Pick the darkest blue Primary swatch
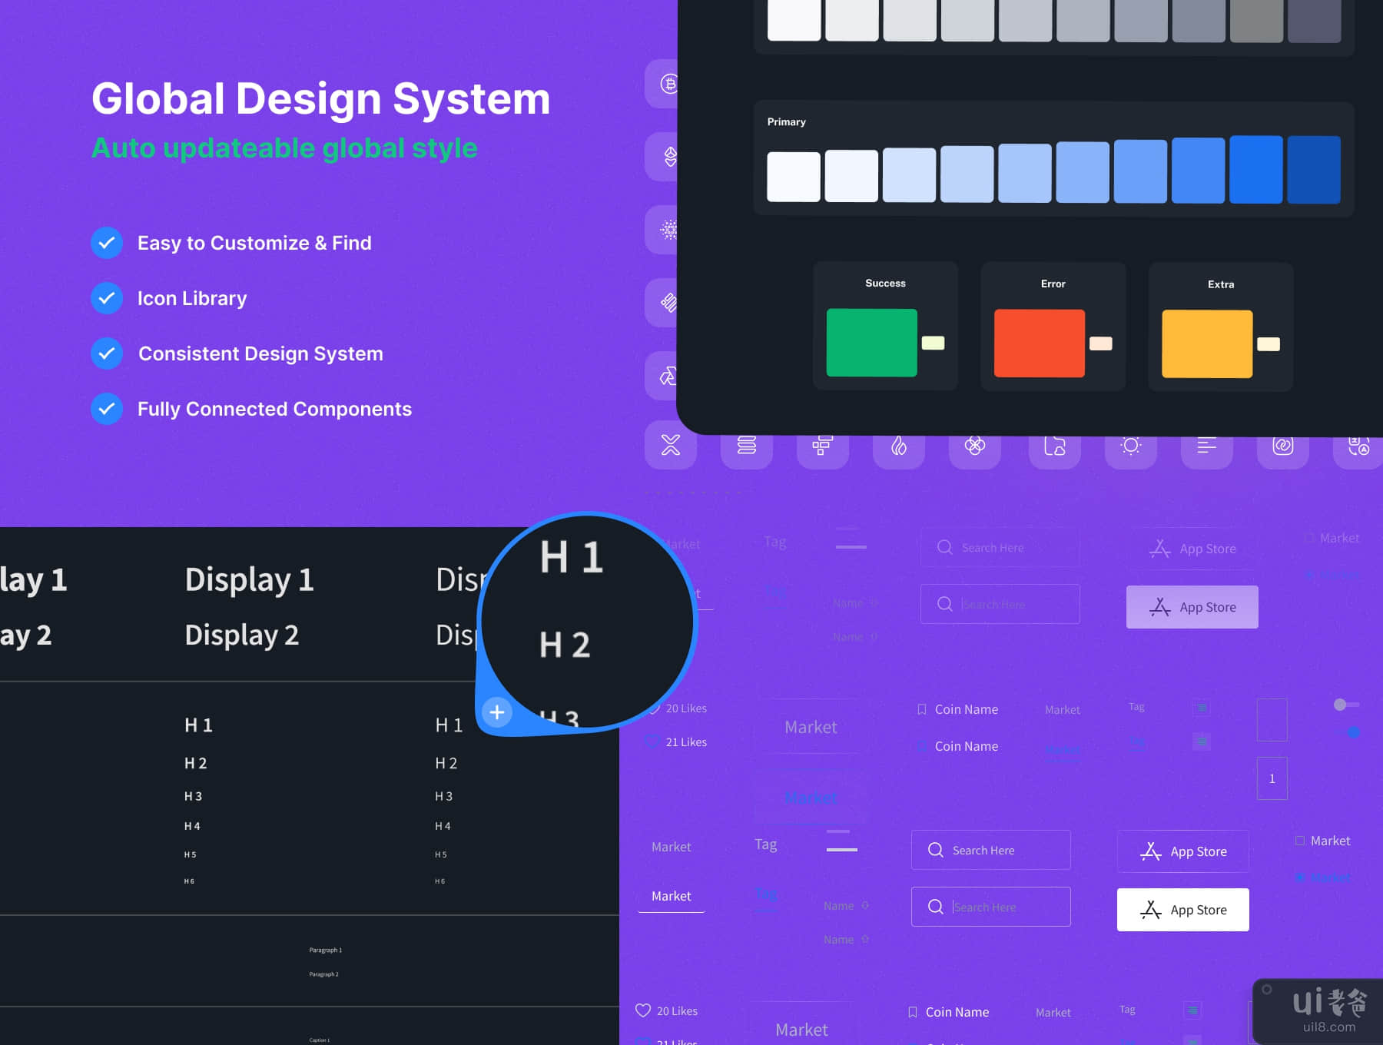Viewport: 1383px width, 1045px height. click(x=1313, y=170)
